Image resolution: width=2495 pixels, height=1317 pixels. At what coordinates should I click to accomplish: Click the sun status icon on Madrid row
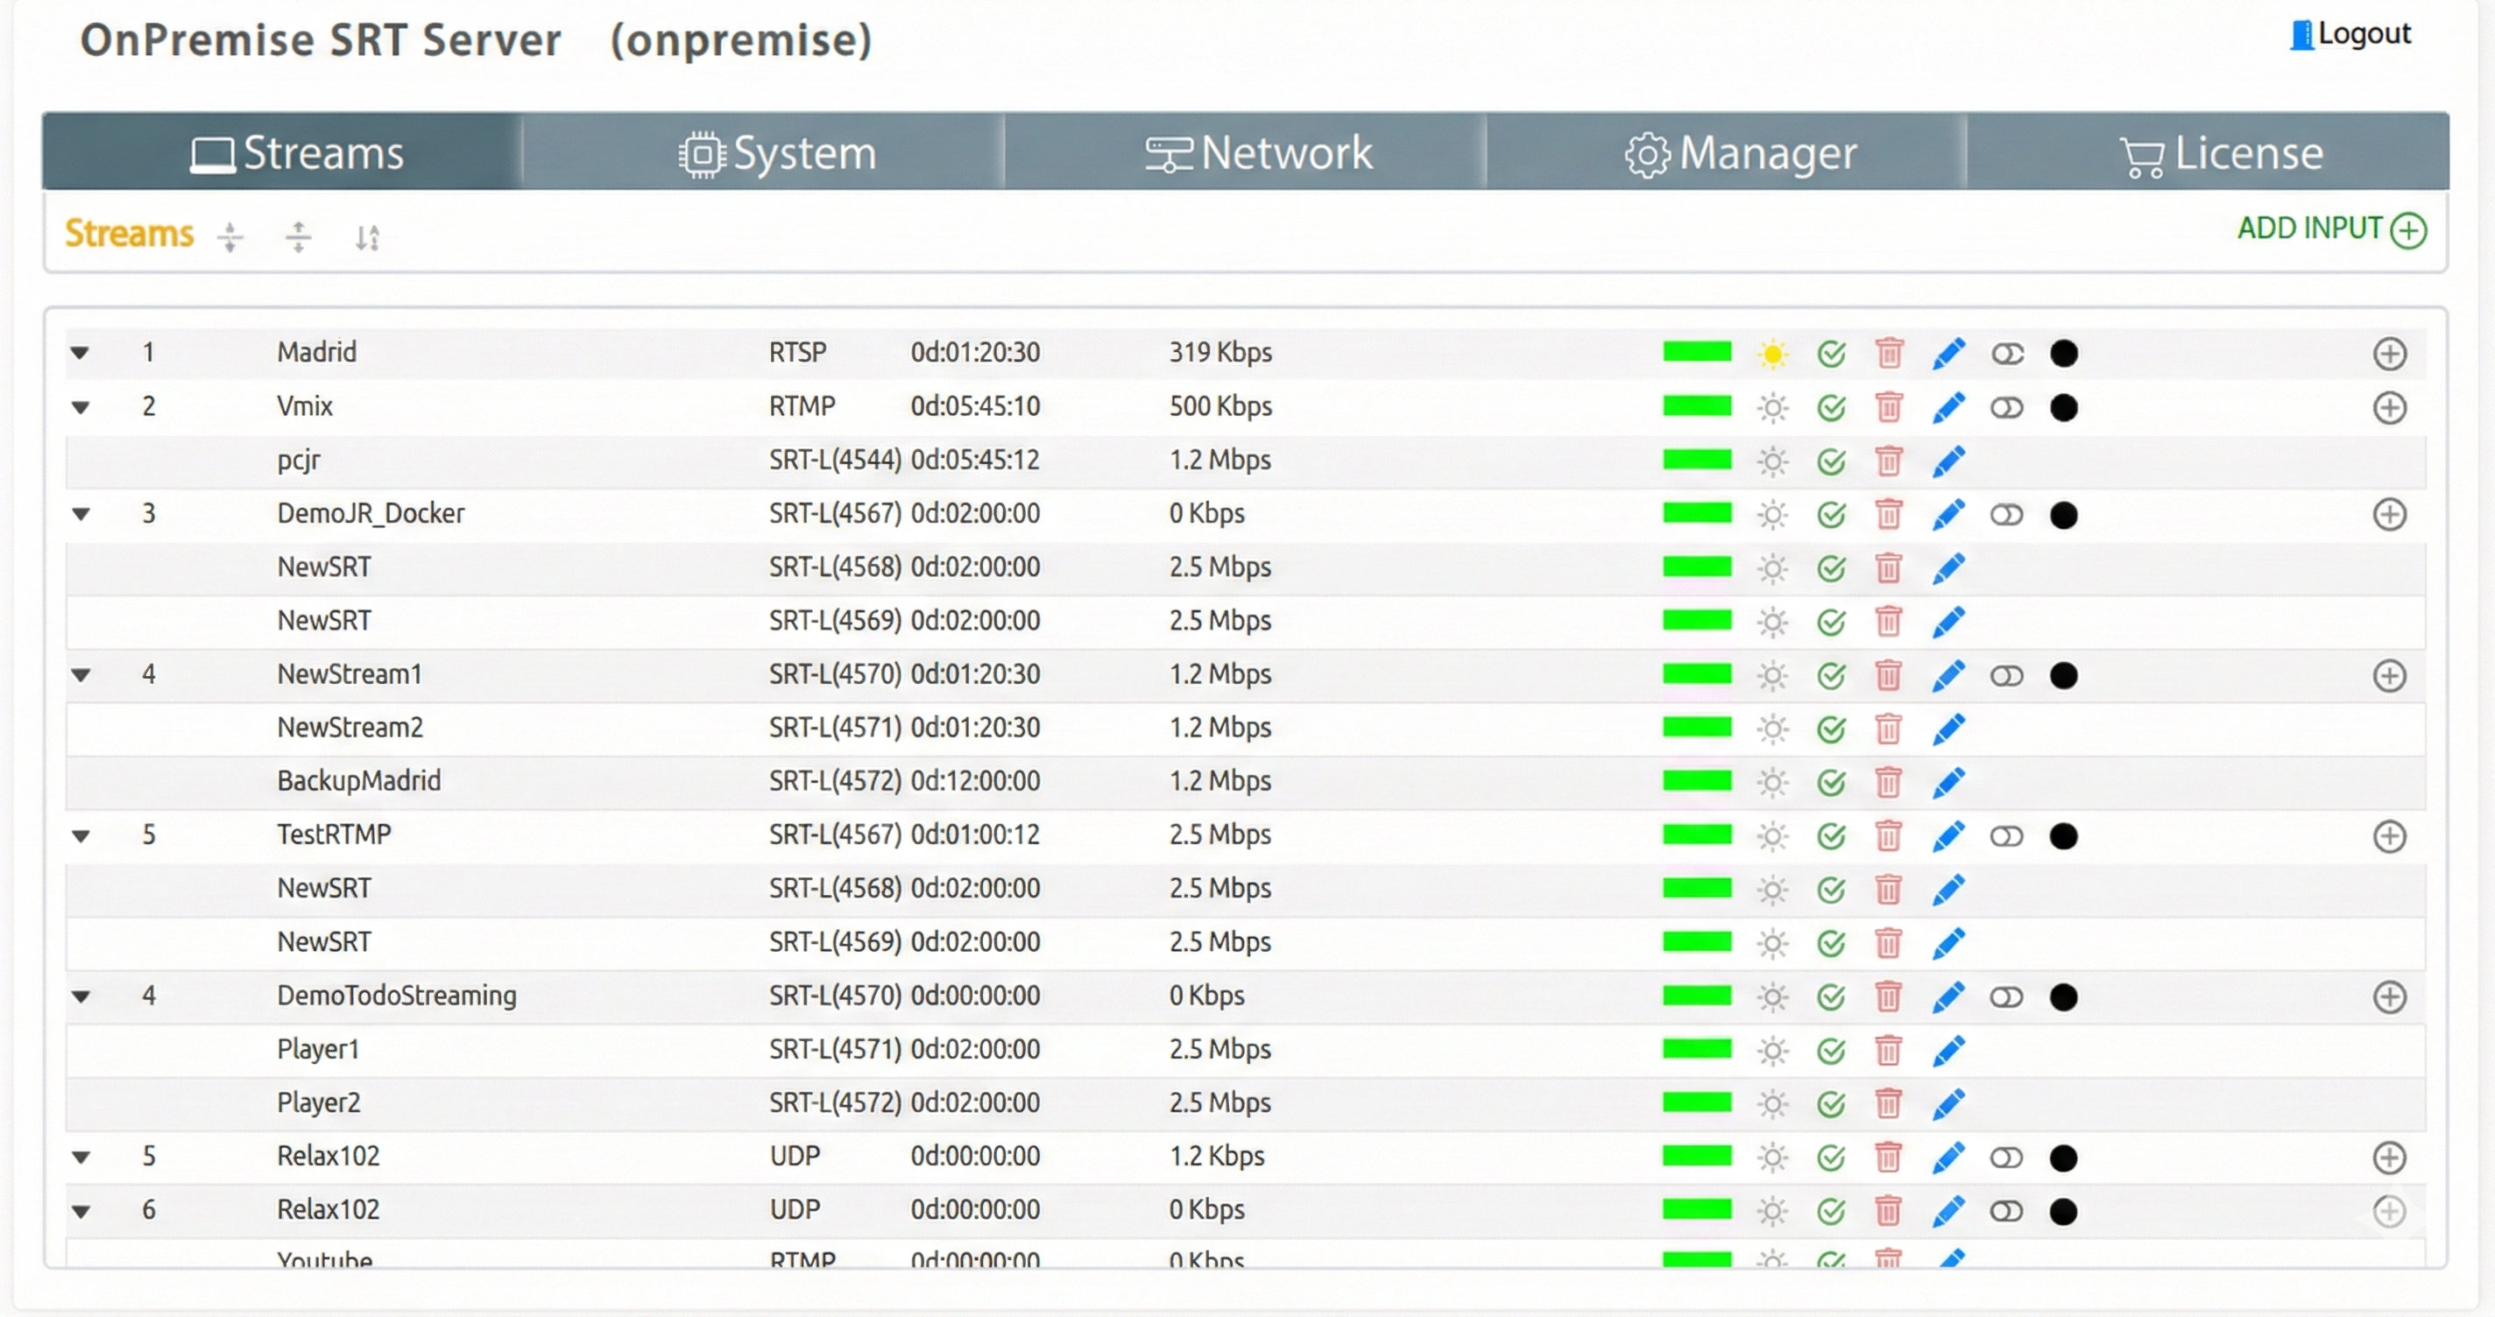tap(1771, 354)
